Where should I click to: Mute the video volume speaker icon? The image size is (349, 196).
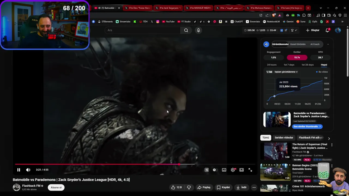28,170
